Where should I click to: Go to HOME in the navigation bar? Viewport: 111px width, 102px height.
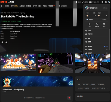(x=7, y=6)
